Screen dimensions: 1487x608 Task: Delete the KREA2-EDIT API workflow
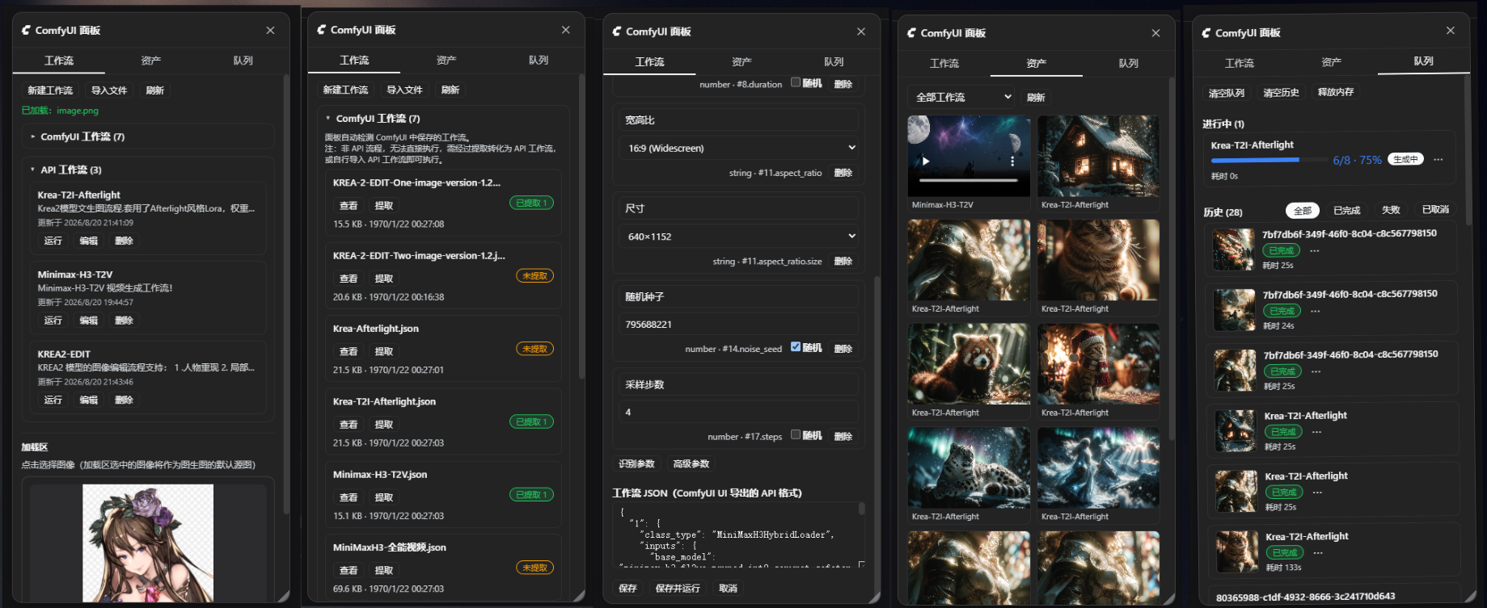(124, 400)
